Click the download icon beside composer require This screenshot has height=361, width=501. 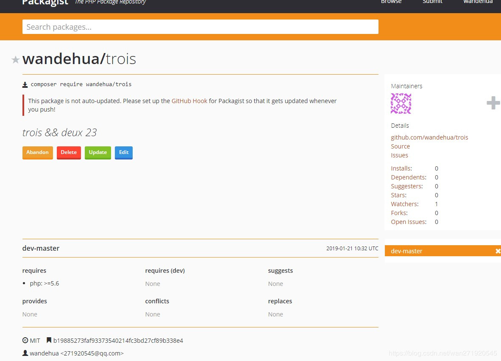[x=25, y=85]
